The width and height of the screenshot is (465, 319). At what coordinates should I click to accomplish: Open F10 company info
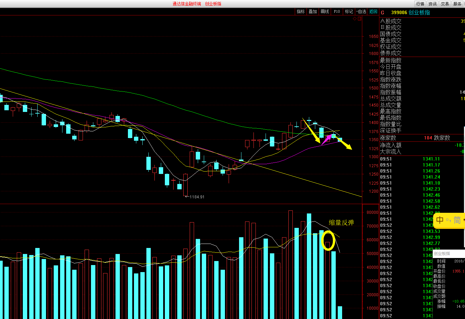coord(337,11)
